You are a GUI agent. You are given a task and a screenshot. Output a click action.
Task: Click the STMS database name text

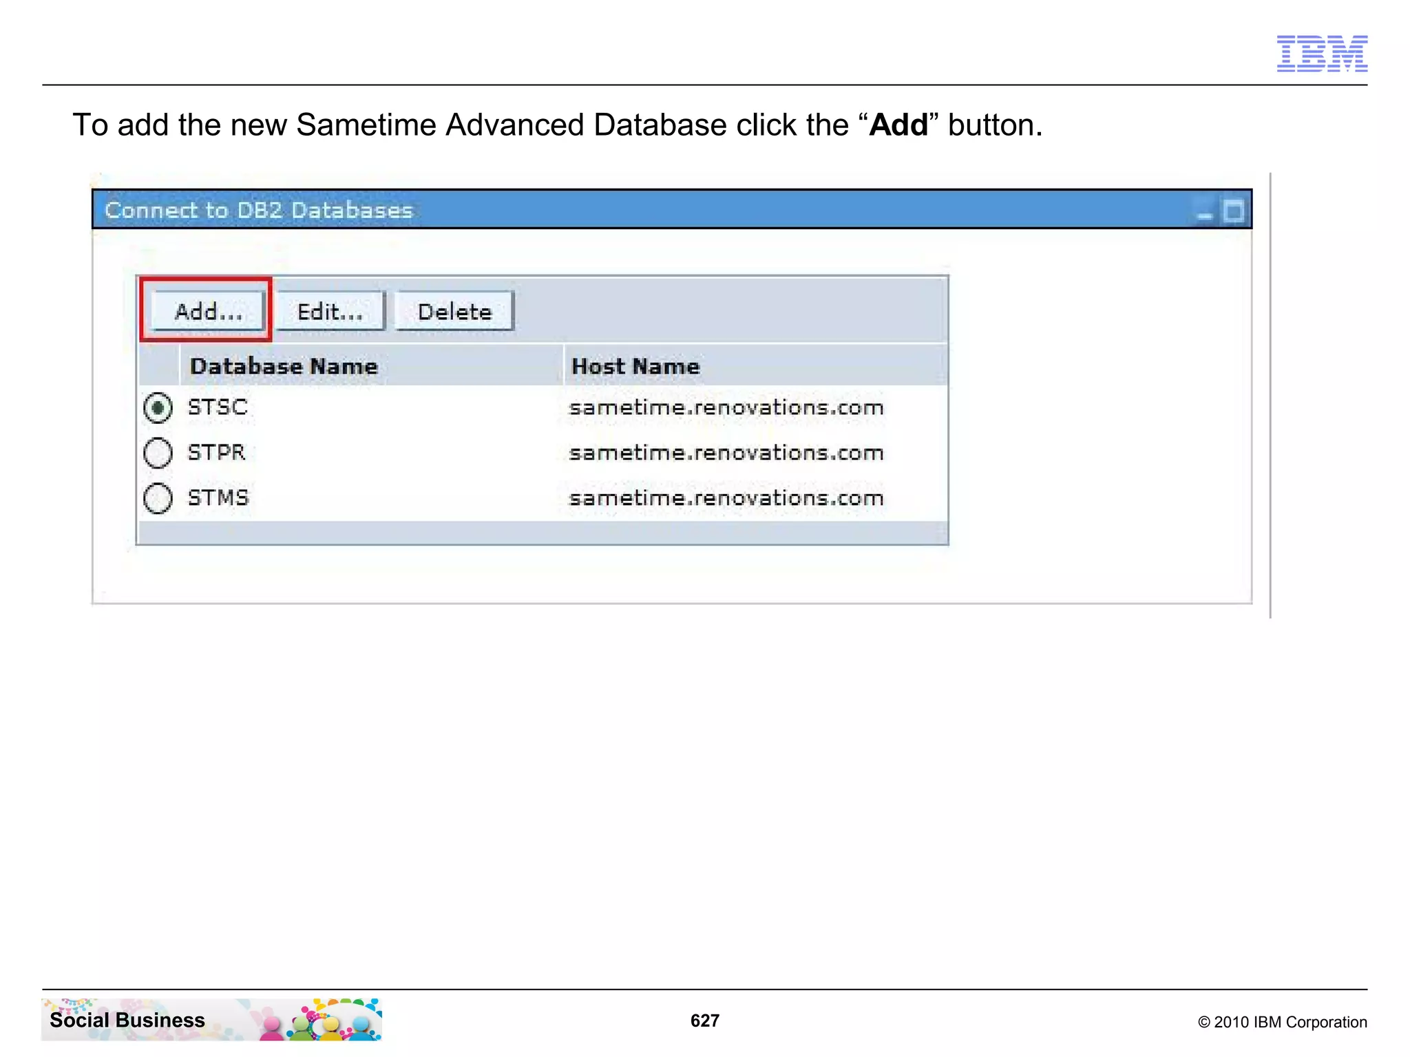(218, 498)
